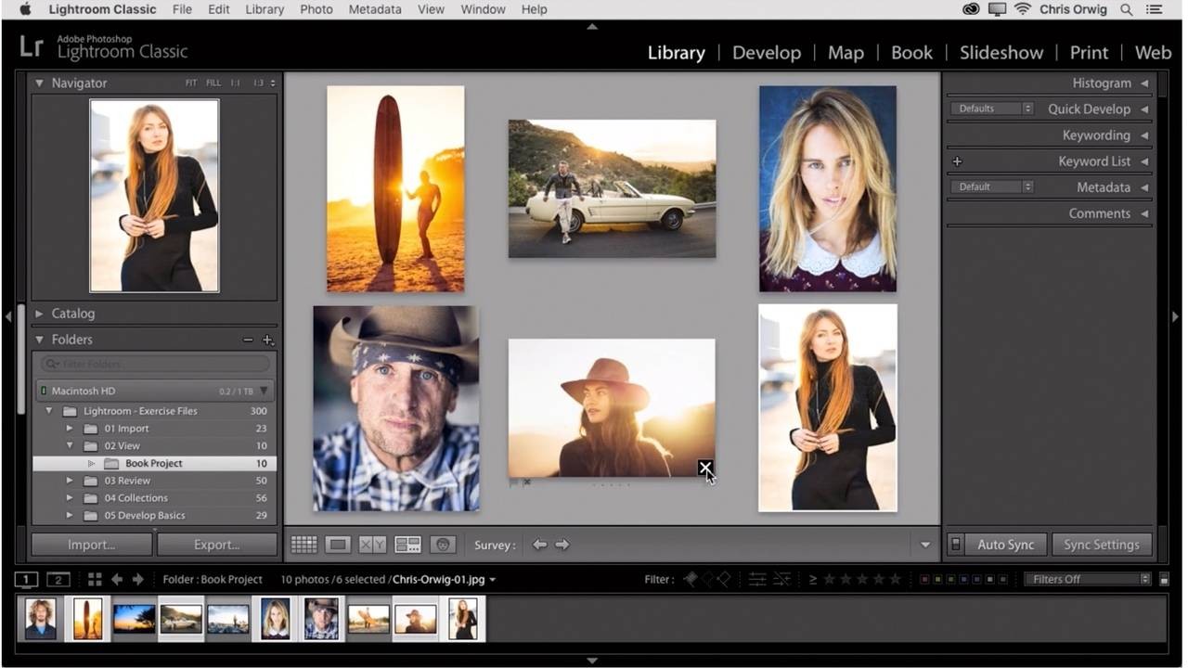The width and height of the screenshot is (1188, 668).
Task: Open Compare view with the XY icon
Action: (372, 545)
